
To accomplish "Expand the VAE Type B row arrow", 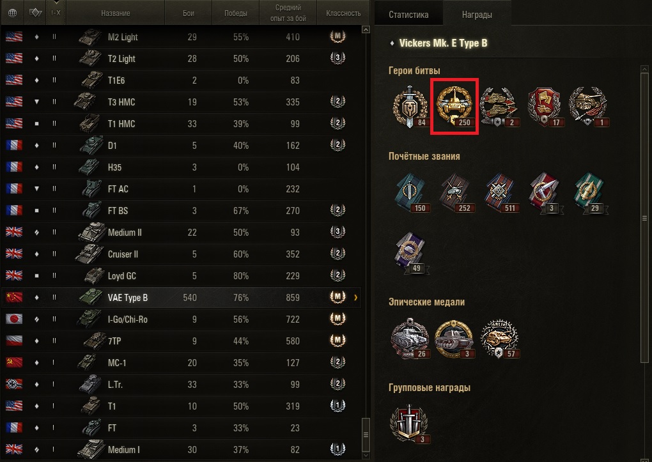I will point(355,297).
